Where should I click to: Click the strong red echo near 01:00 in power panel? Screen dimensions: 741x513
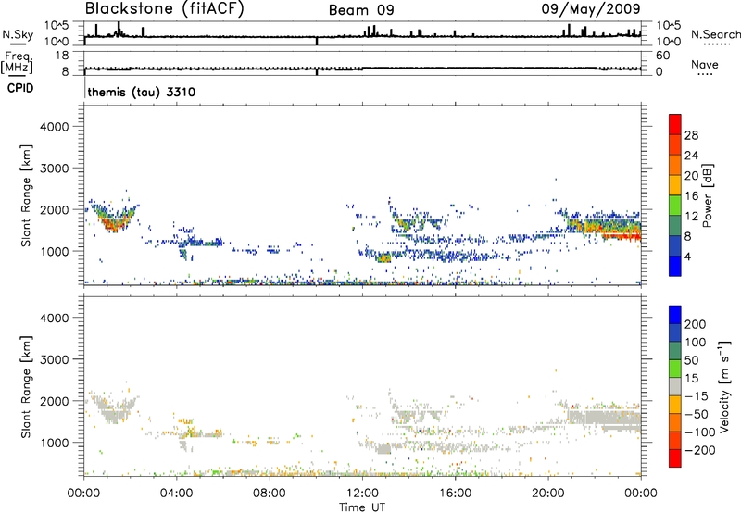[x=112, y=225]
